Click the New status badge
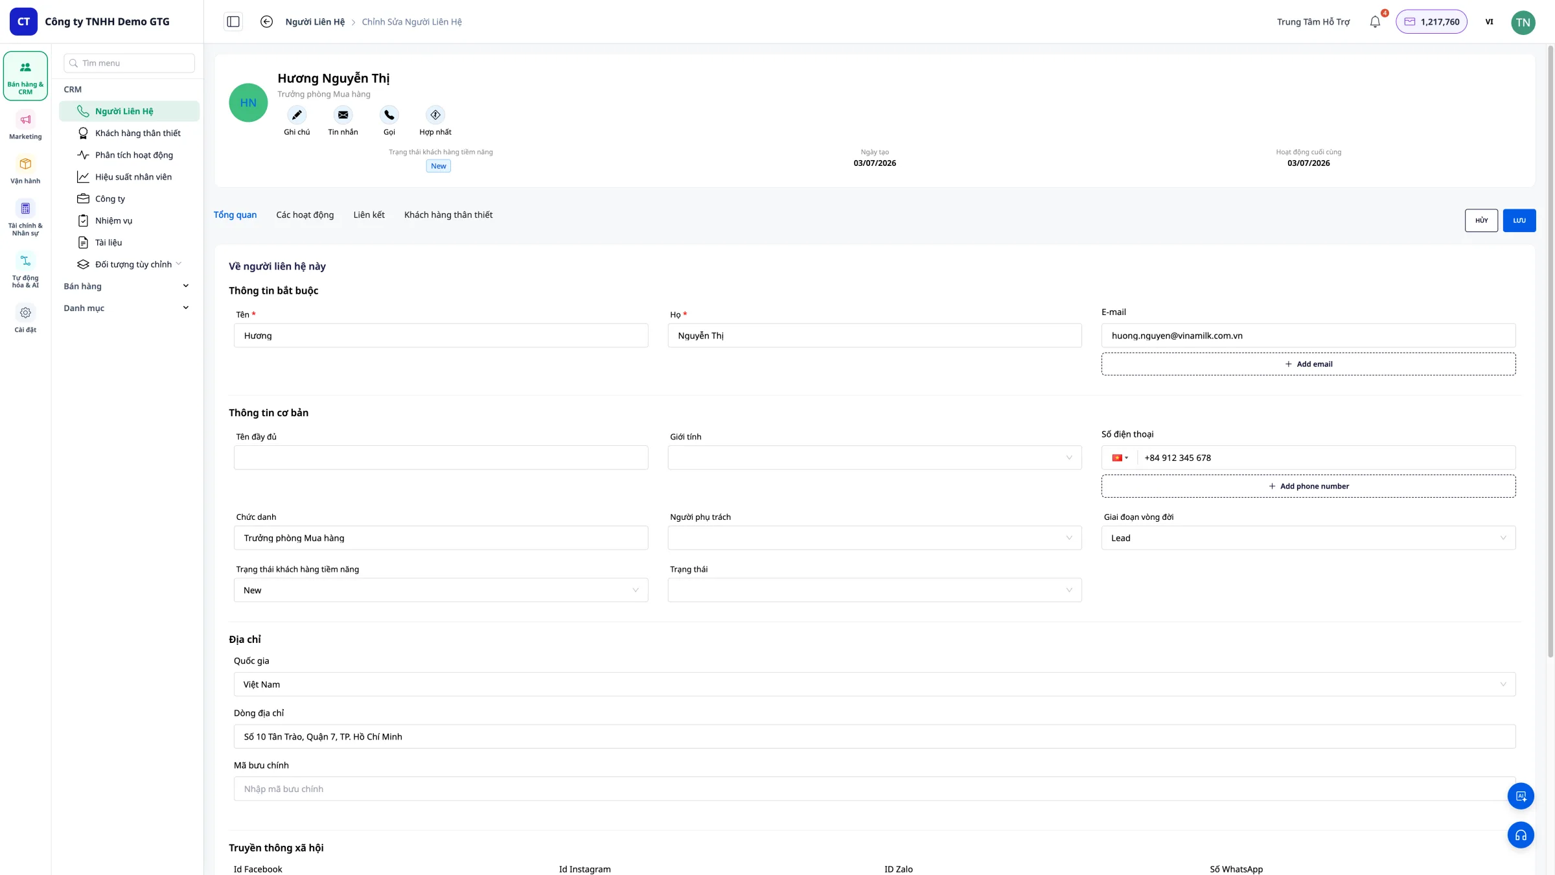The image size is (1555, 875). 439,166
